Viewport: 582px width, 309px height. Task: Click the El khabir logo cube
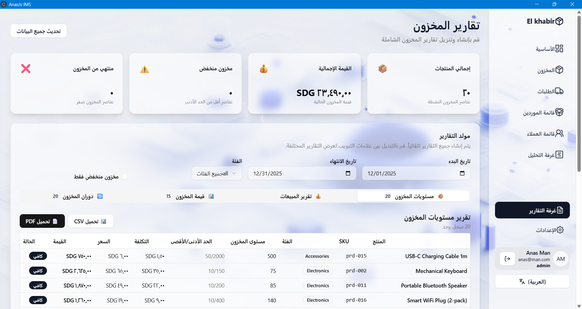[559, 21]
